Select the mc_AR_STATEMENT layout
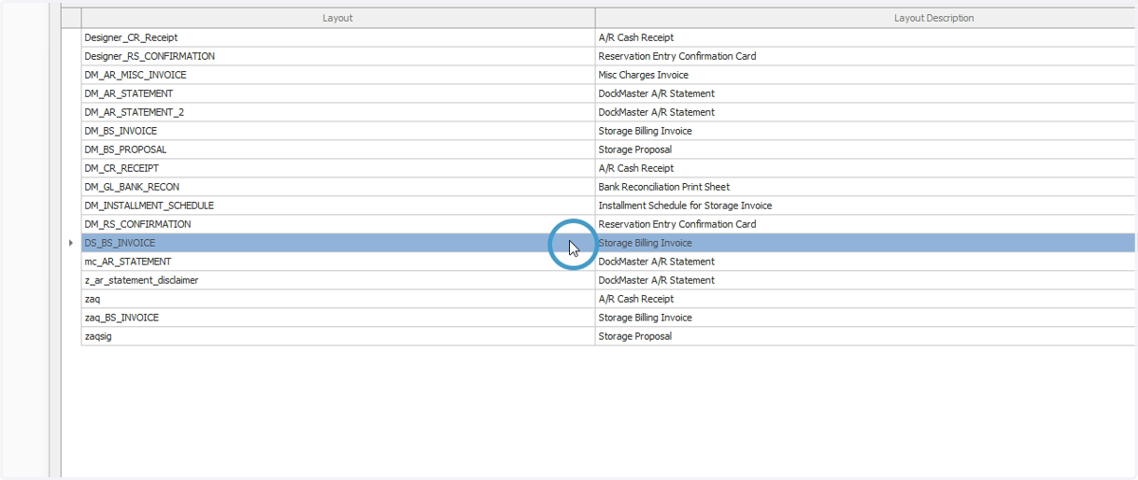Screen dimensions: 1138x480 128,262
